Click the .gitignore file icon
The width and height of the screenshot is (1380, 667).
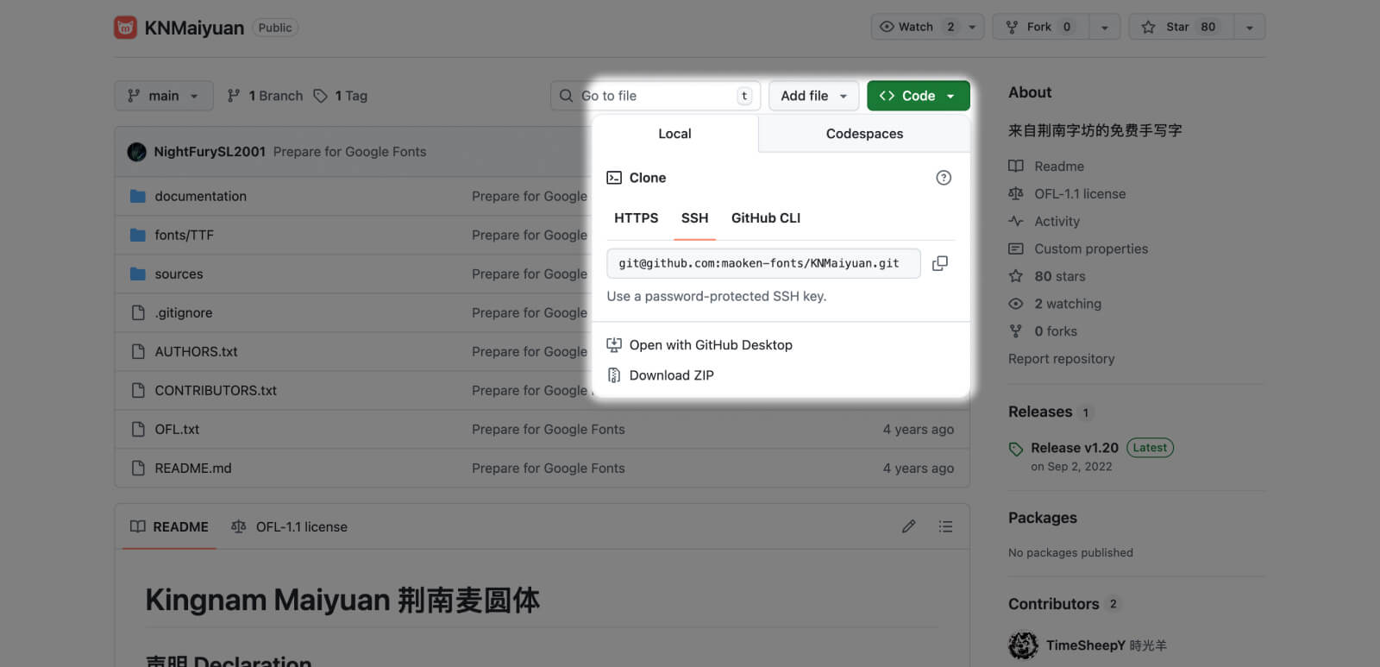[138, 312]
